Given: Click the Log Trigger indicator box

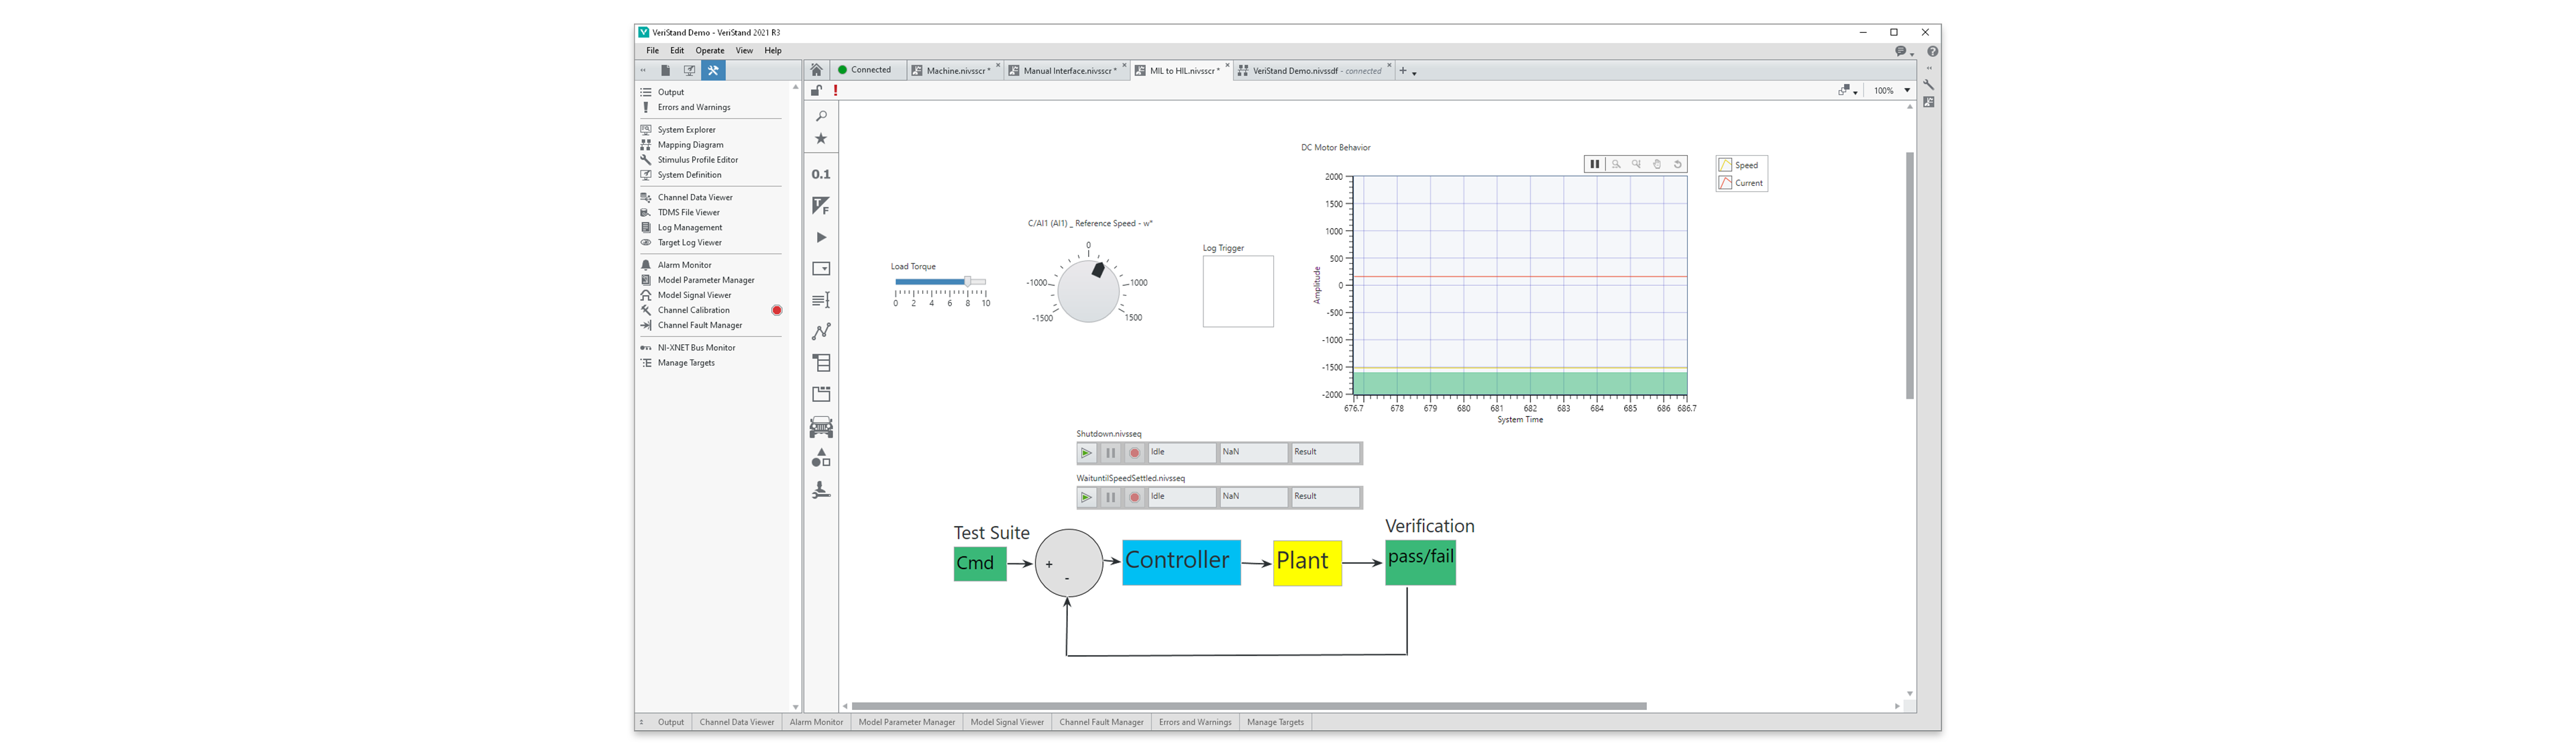Looking at the screenshot, I should 1238,291.
